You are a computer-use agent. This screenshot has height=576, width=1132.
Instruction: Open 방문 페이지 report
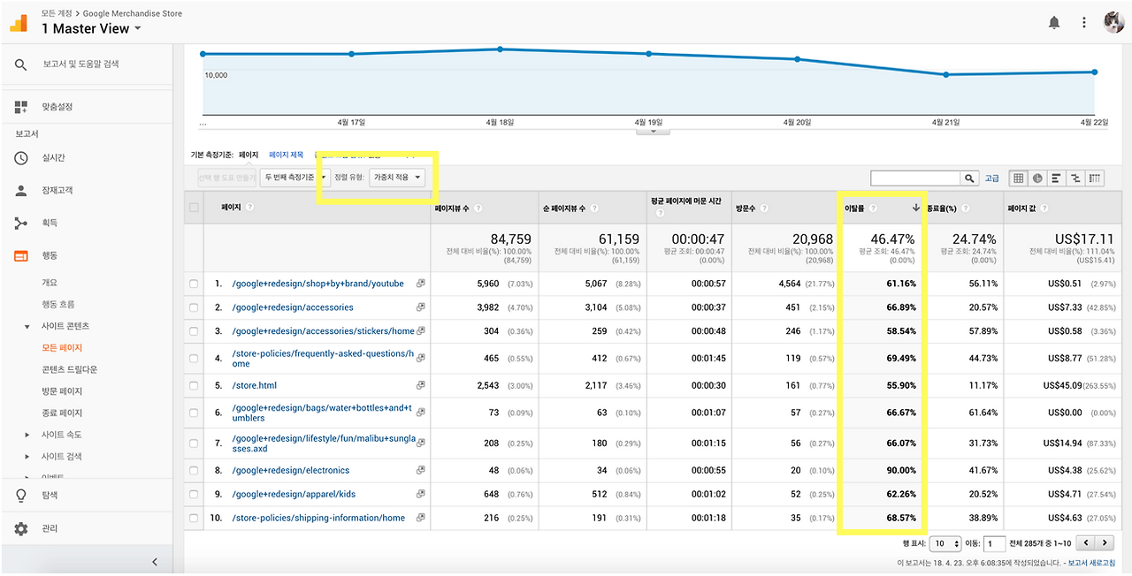point(62,391)
